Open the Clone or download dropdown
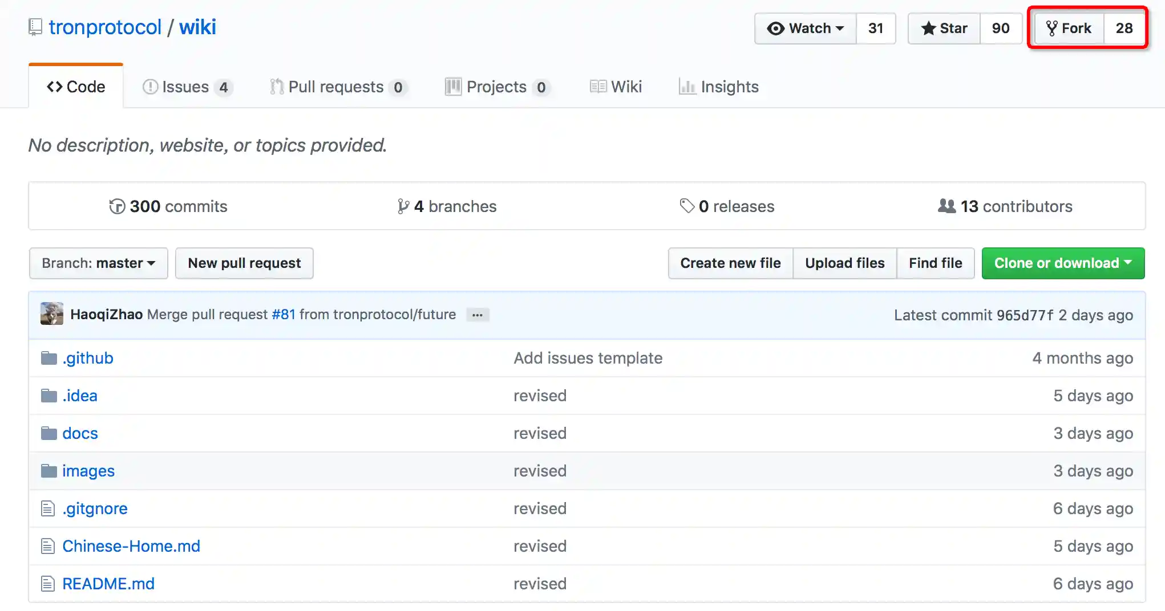The width and height of the screenshot is (1165, 611). (x=1062, y=263)
